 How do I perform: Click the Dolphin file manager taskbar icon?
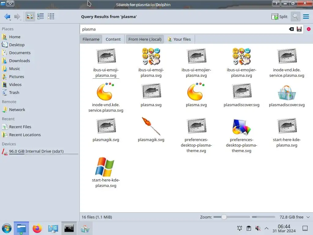click(21, 228)
